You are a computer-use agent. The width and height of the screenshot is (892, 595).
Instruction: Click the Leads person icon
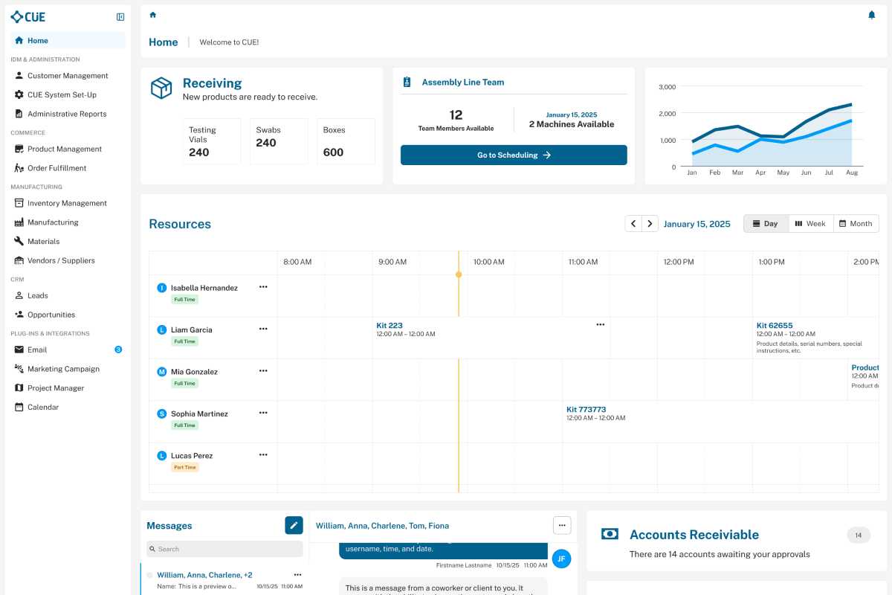(x=19, y=295)
